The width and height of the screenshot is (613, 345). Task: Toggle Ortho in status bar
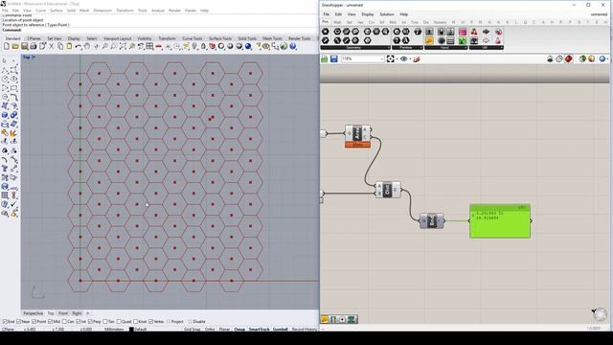pos(210,330)
